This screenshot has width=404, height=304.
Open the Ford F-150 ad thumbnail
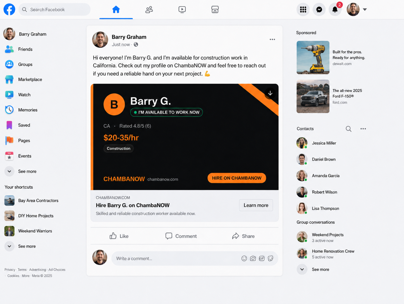coord(313,96)
